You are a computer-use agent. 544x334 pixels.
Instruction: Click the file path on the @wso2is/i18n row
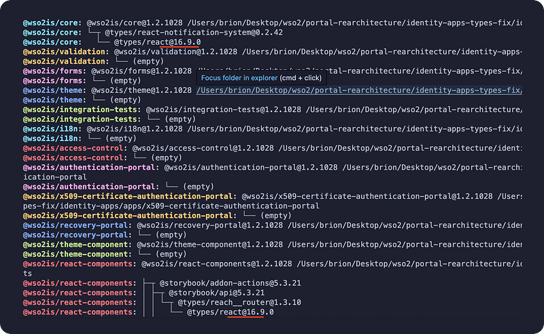pyautogui.click(x=354, y=129)
